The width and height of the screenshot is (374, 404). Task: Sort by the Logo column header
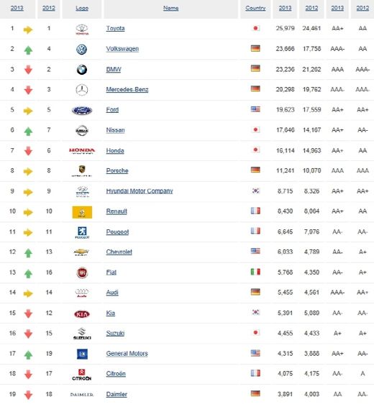point(82,8)
